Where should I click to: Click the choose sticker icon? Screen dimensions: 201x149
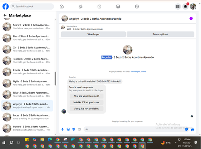tap(74, 129)
